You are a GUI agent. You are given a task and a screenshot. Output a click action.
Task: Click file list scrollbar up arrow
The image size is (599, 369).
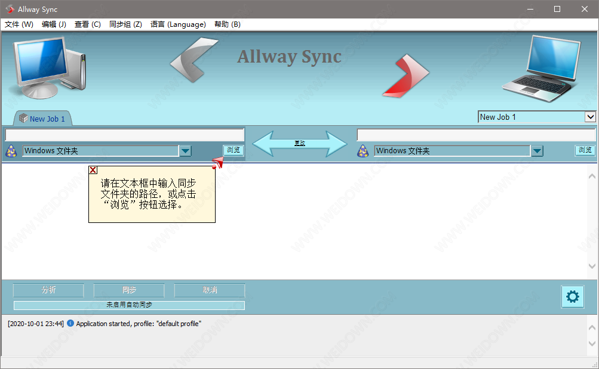pos(592,176)
